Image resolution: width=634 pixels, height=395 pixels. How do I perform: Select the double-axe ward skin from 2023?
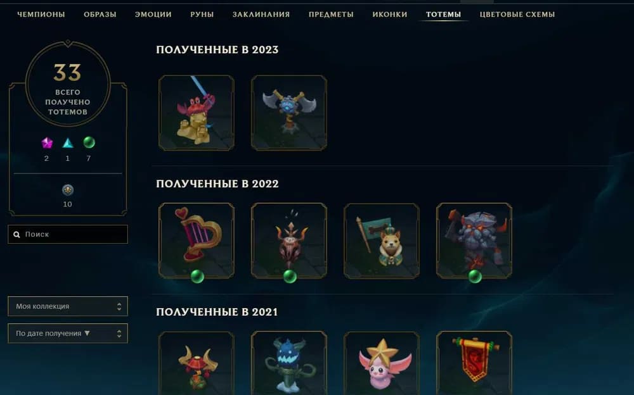(289, 113)
